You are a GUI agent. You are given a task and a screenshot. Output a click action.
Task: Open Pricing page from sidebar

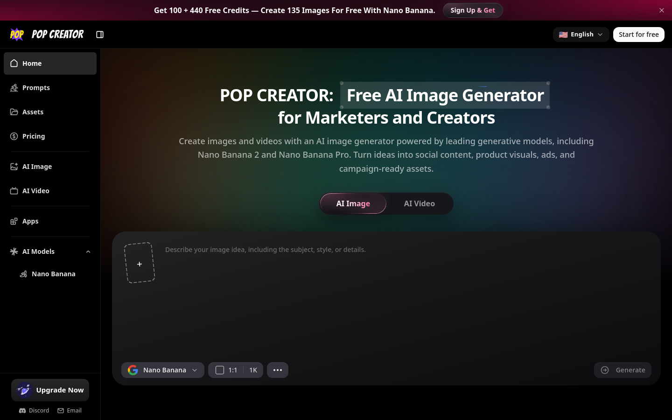pyautogui.click(x=50, y=136)
